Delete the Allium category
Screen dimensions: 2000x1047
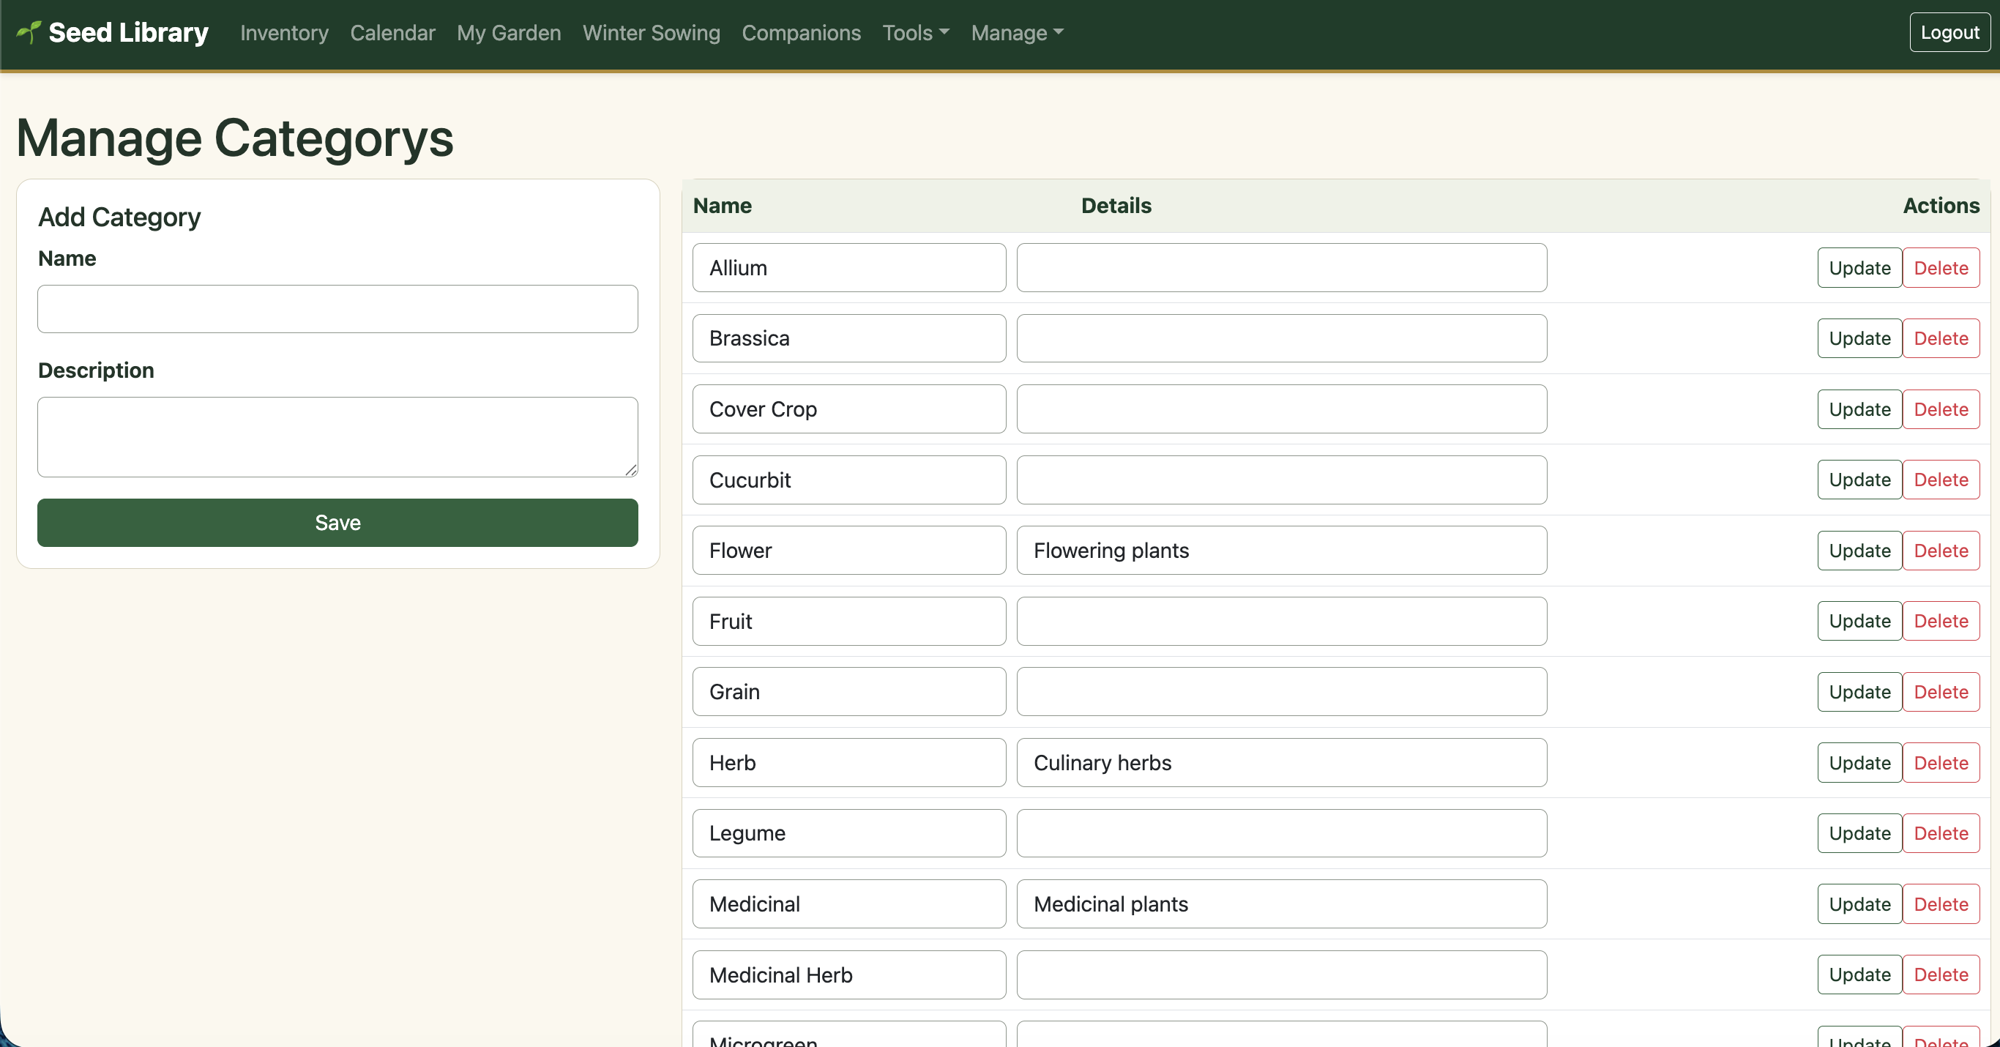coord(1941,268)
